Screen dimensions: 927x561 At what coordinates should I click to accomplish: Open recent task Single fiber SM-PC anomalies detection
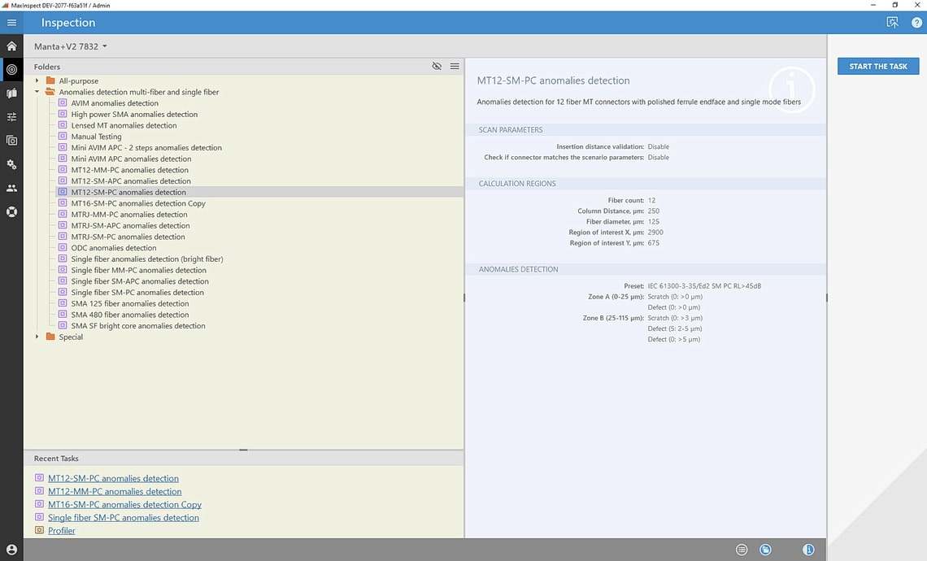coord(123,517)
